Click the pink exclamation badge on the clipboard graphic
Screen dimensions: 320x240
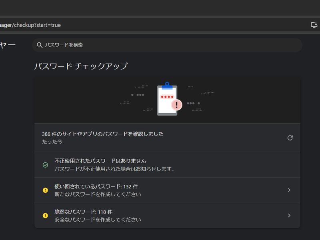(x=176, y=104)
